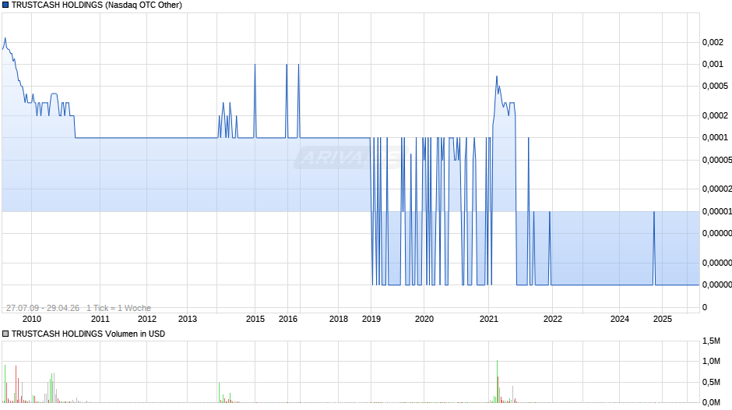
Task: Click the gray Volumen legend square
Action: [5, 334]
